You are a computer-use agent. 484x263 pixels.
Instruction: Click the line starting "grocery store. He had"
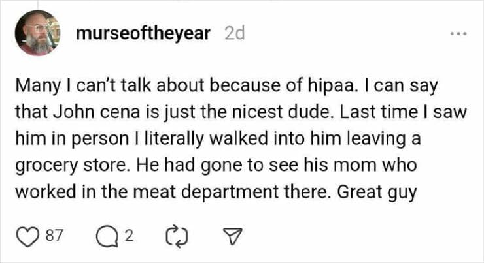tap(220, 166)
